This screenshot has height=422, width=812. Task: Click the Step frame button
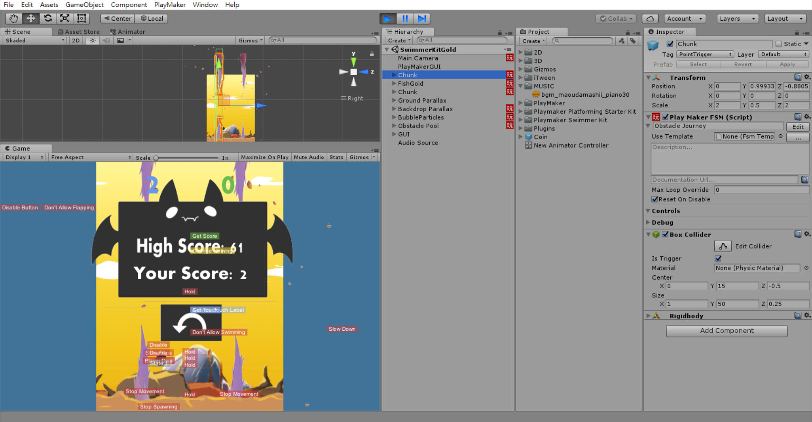tap(422, 19)
